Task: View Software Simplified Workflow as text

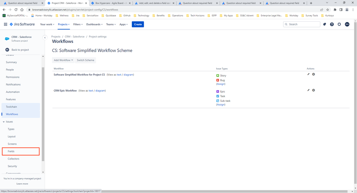Action: [x=119, y=75]
